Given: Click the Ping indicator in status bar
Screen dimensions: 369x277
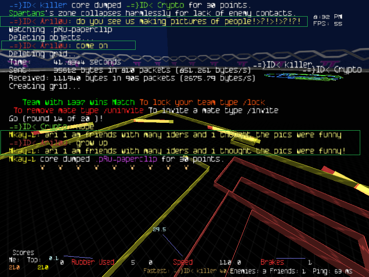Looking at the screenshot, I should click(332, 271).
